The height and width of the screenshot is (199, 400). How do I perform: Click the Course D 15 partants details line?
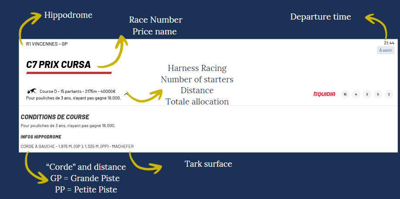click(x=78, y=91)
